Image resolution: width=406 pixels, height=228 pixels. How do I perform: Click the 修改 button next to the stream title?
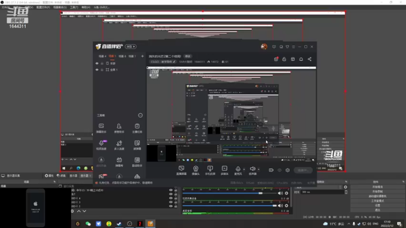pos(188,56)
